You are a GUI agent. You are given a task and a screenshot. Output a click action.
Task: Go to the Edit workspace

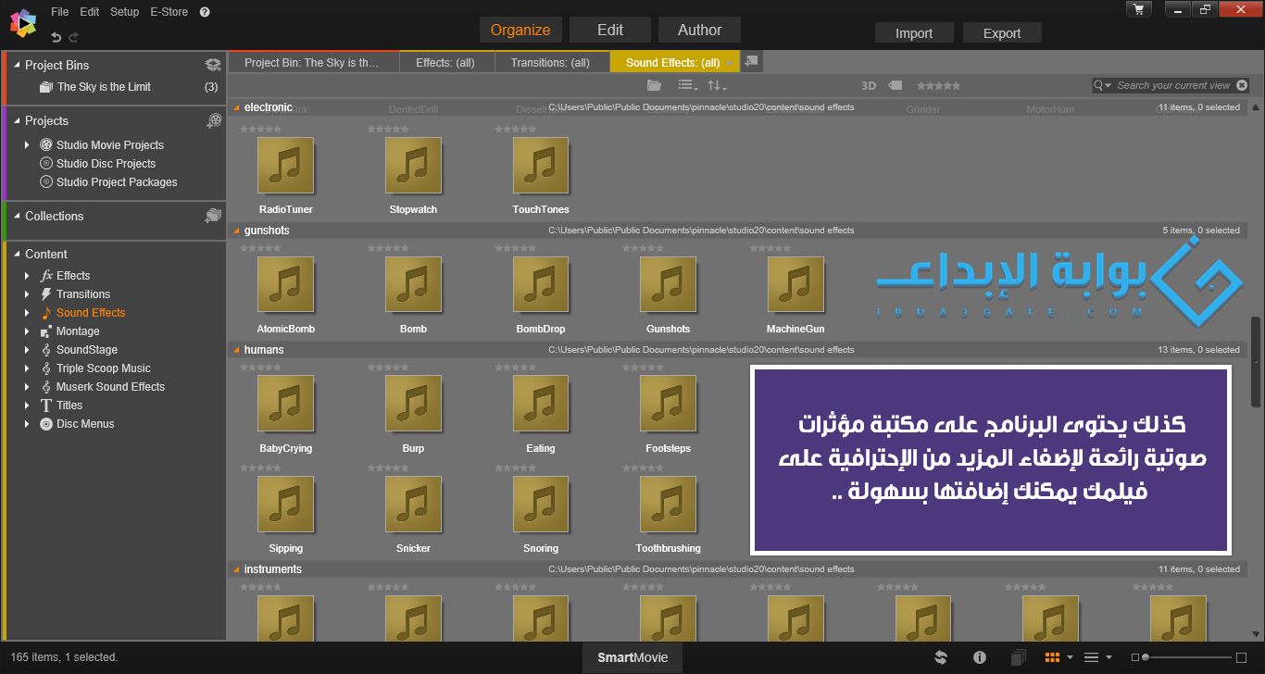coord(610,30)
